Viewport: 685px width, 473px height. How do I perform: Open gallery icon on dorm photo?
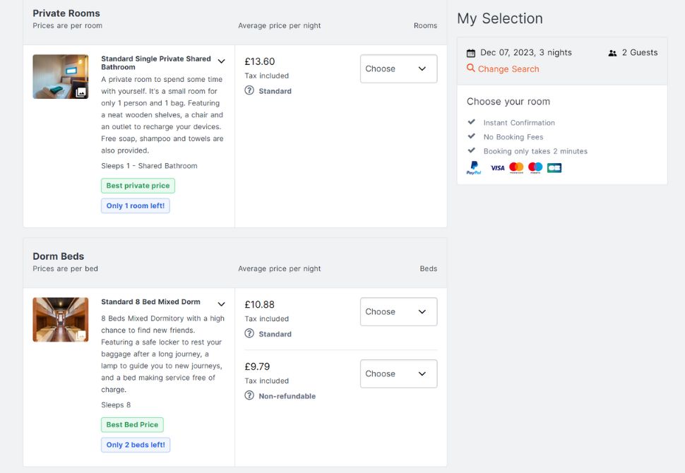81,335
